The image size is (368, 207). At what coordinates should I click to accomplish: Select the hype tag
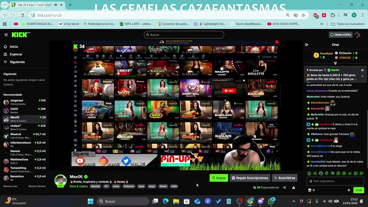click(141, 186)
